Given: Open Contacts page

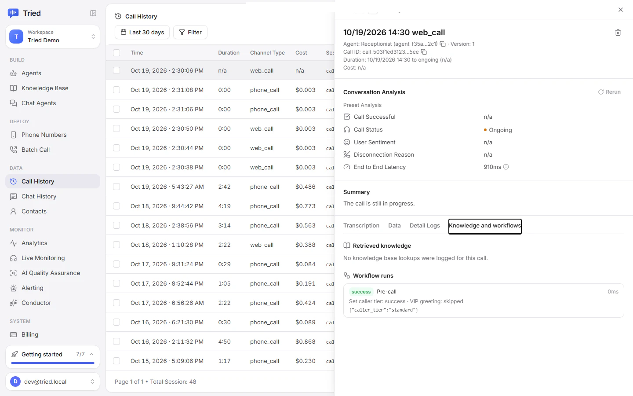Looking at the screenshot, I should [53, 211].
